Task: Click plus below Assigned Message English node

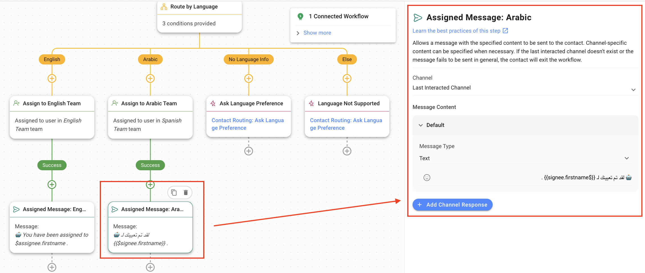Action: [x=52, y=267]
